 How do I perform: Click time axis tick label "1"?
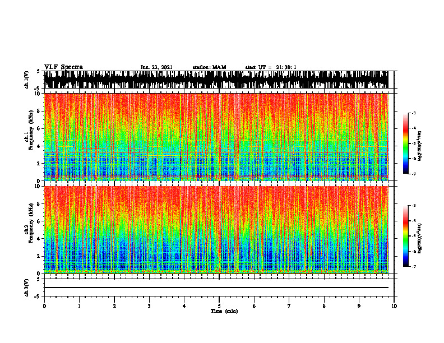pos(79,306)
